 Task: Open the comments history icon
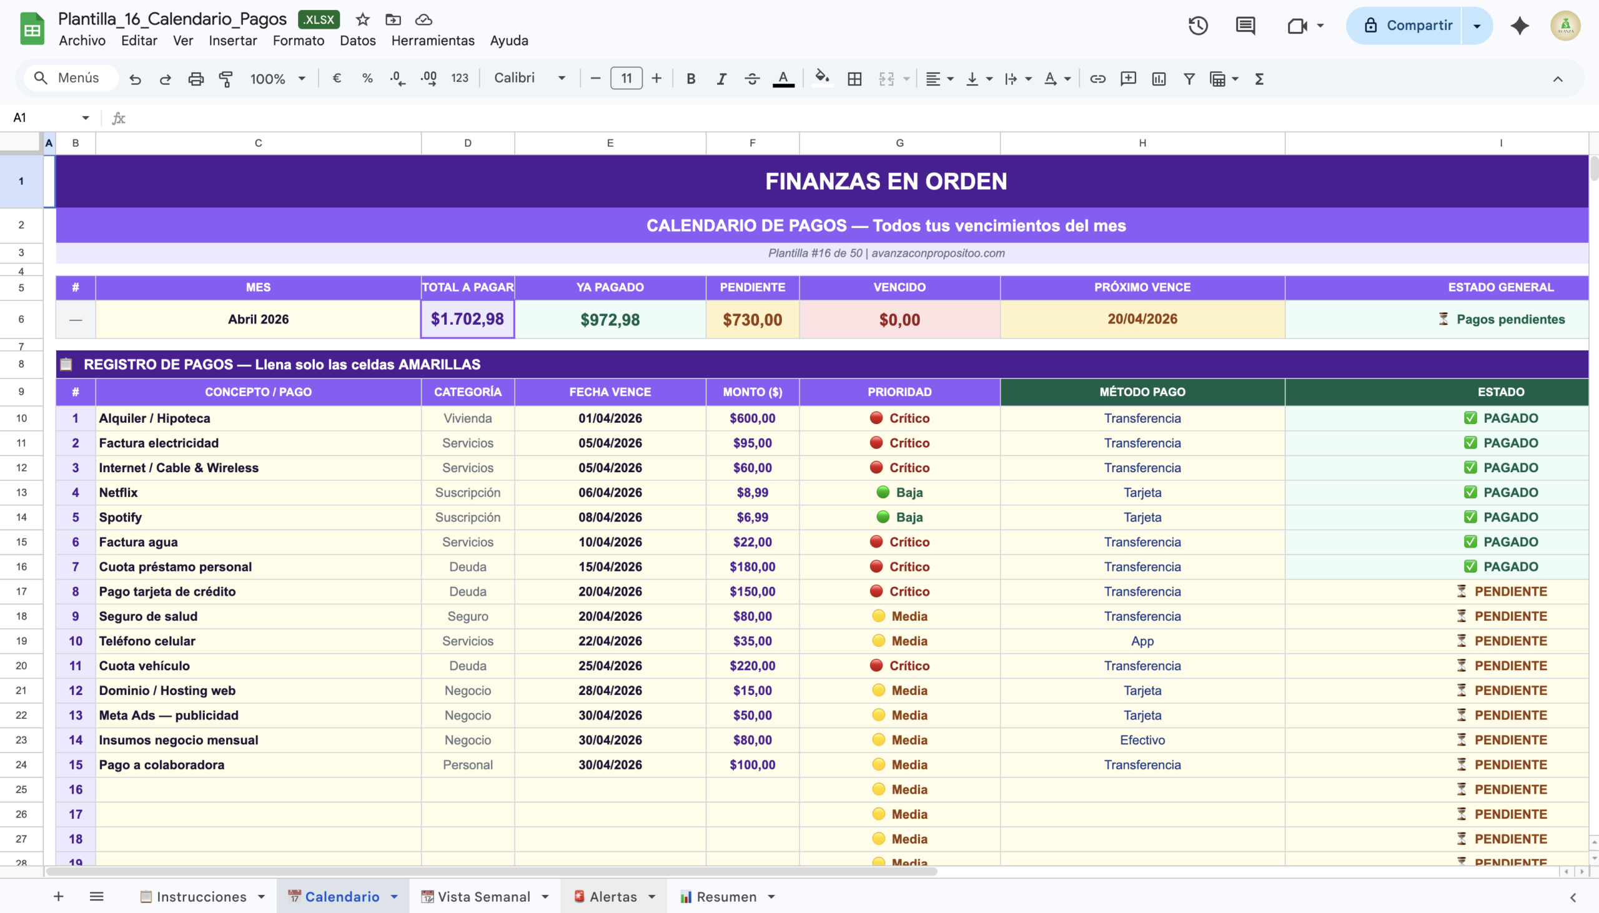point(1245,26)
